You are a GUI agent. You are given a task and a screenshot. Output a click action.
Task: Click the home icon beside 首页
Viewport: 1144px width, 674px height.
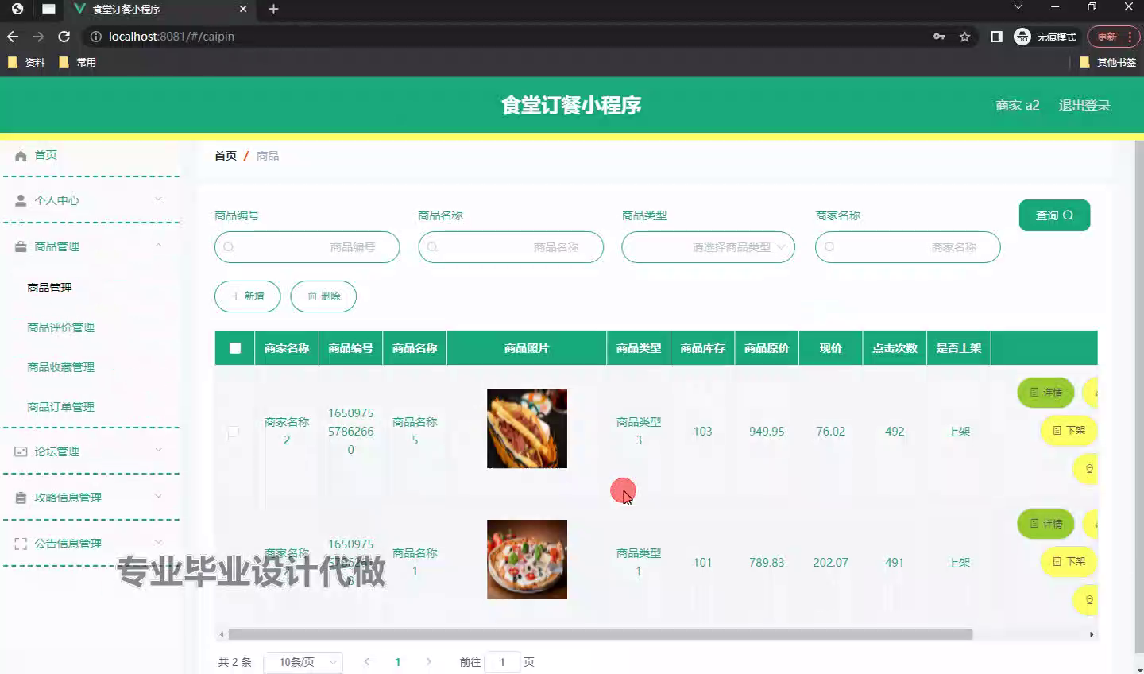tap(21, 156)
